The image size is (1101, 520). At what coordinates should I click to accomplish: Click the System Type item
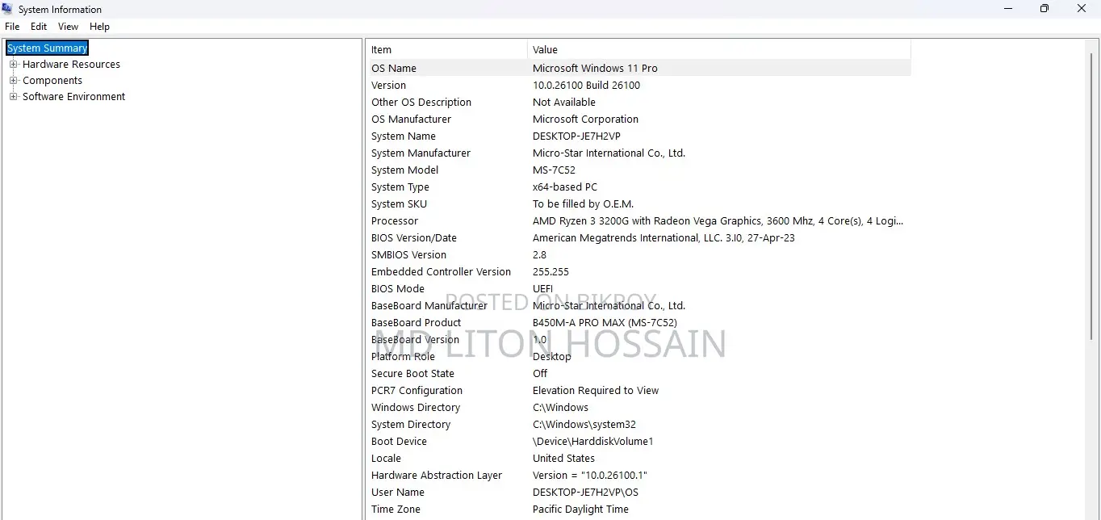400,187
